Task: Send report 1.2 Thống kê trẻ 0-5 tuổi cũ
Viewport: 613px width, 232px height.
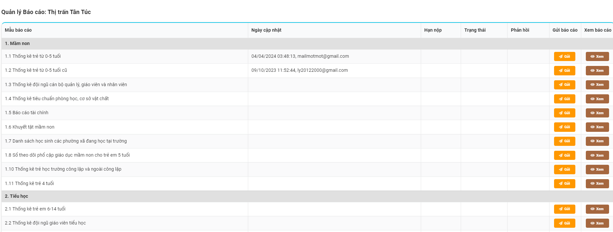Action: tap(564, 70)
